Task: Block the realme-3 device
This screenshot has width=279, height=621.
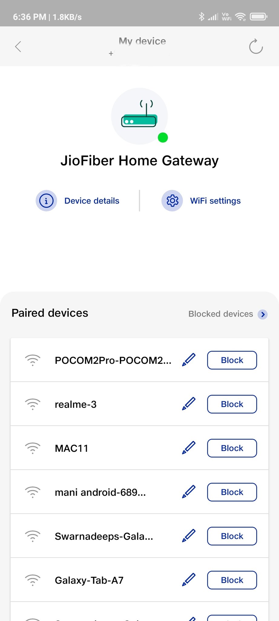Action: [232, 404]
